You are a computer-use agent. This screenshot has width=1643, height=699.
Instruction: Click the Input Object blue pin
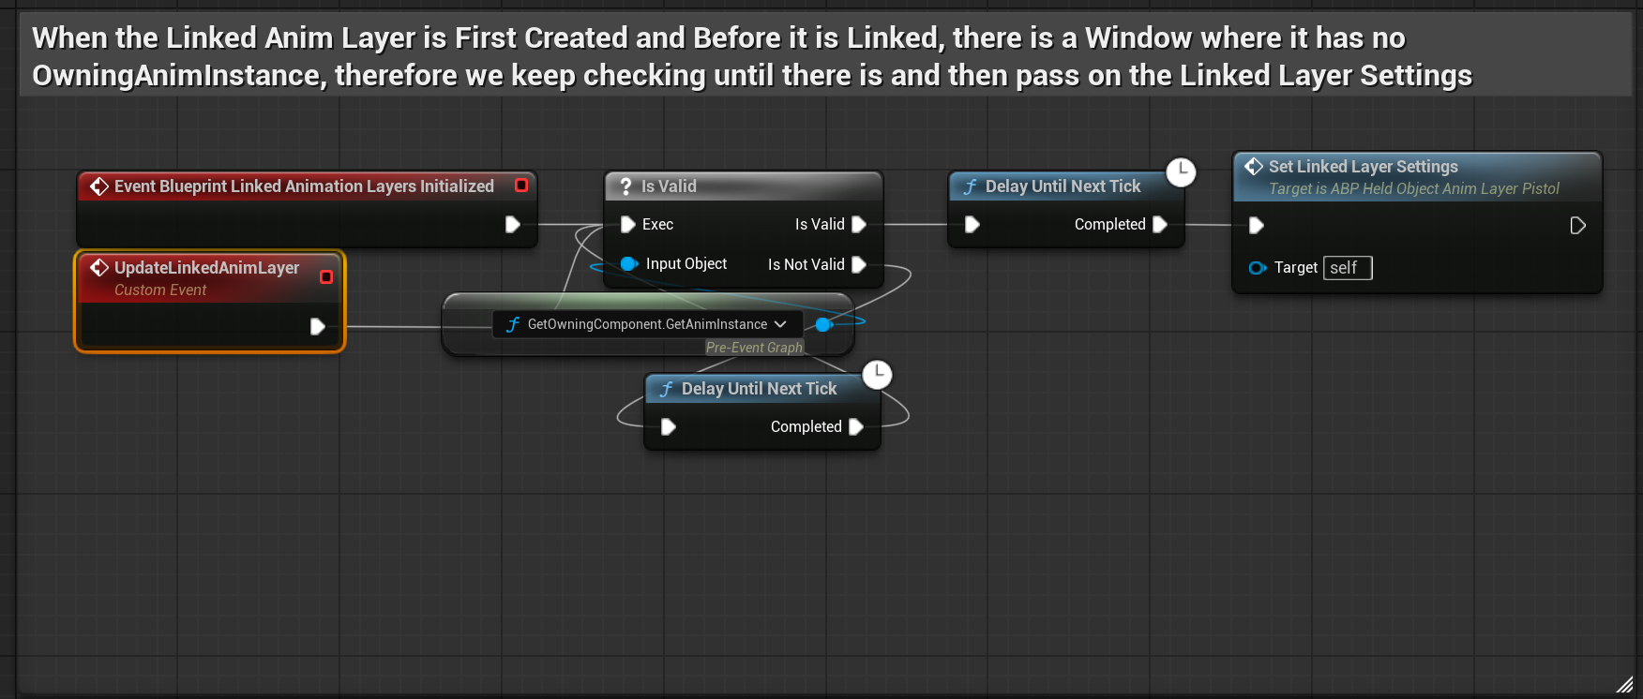pos(628,264)
